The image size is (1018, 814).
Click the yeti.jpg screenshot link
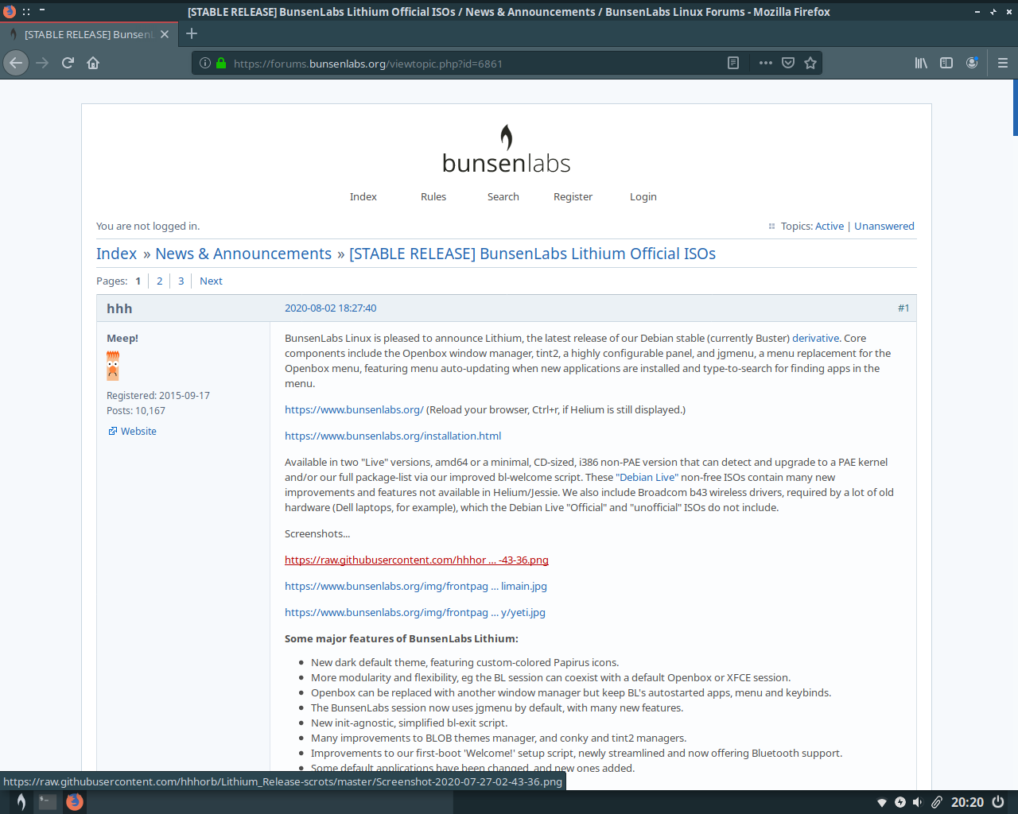tap(415, 612)
